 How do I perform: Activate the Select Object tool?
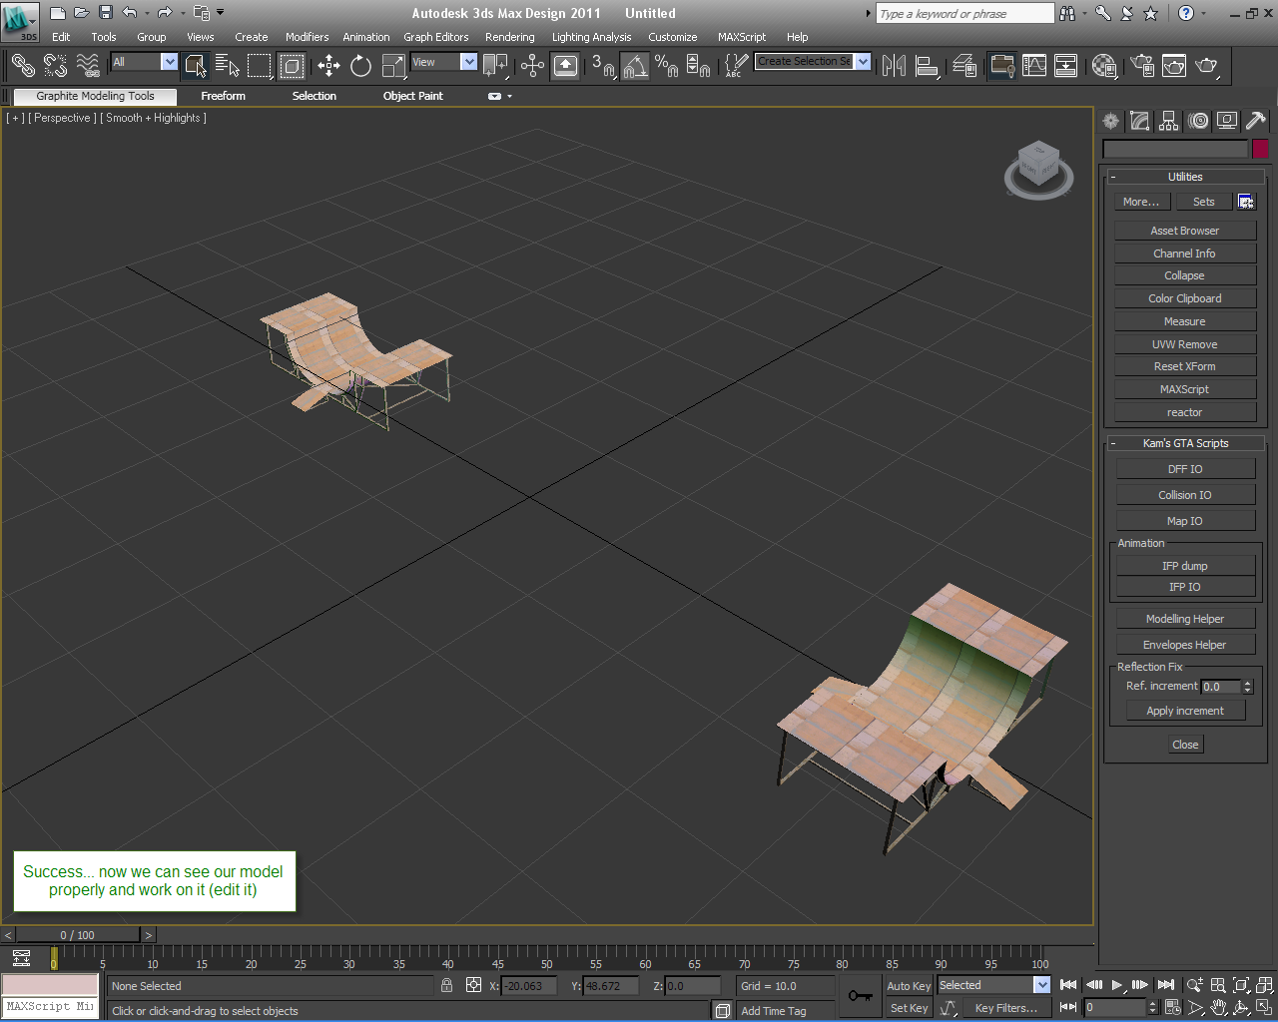pos(196,66)
